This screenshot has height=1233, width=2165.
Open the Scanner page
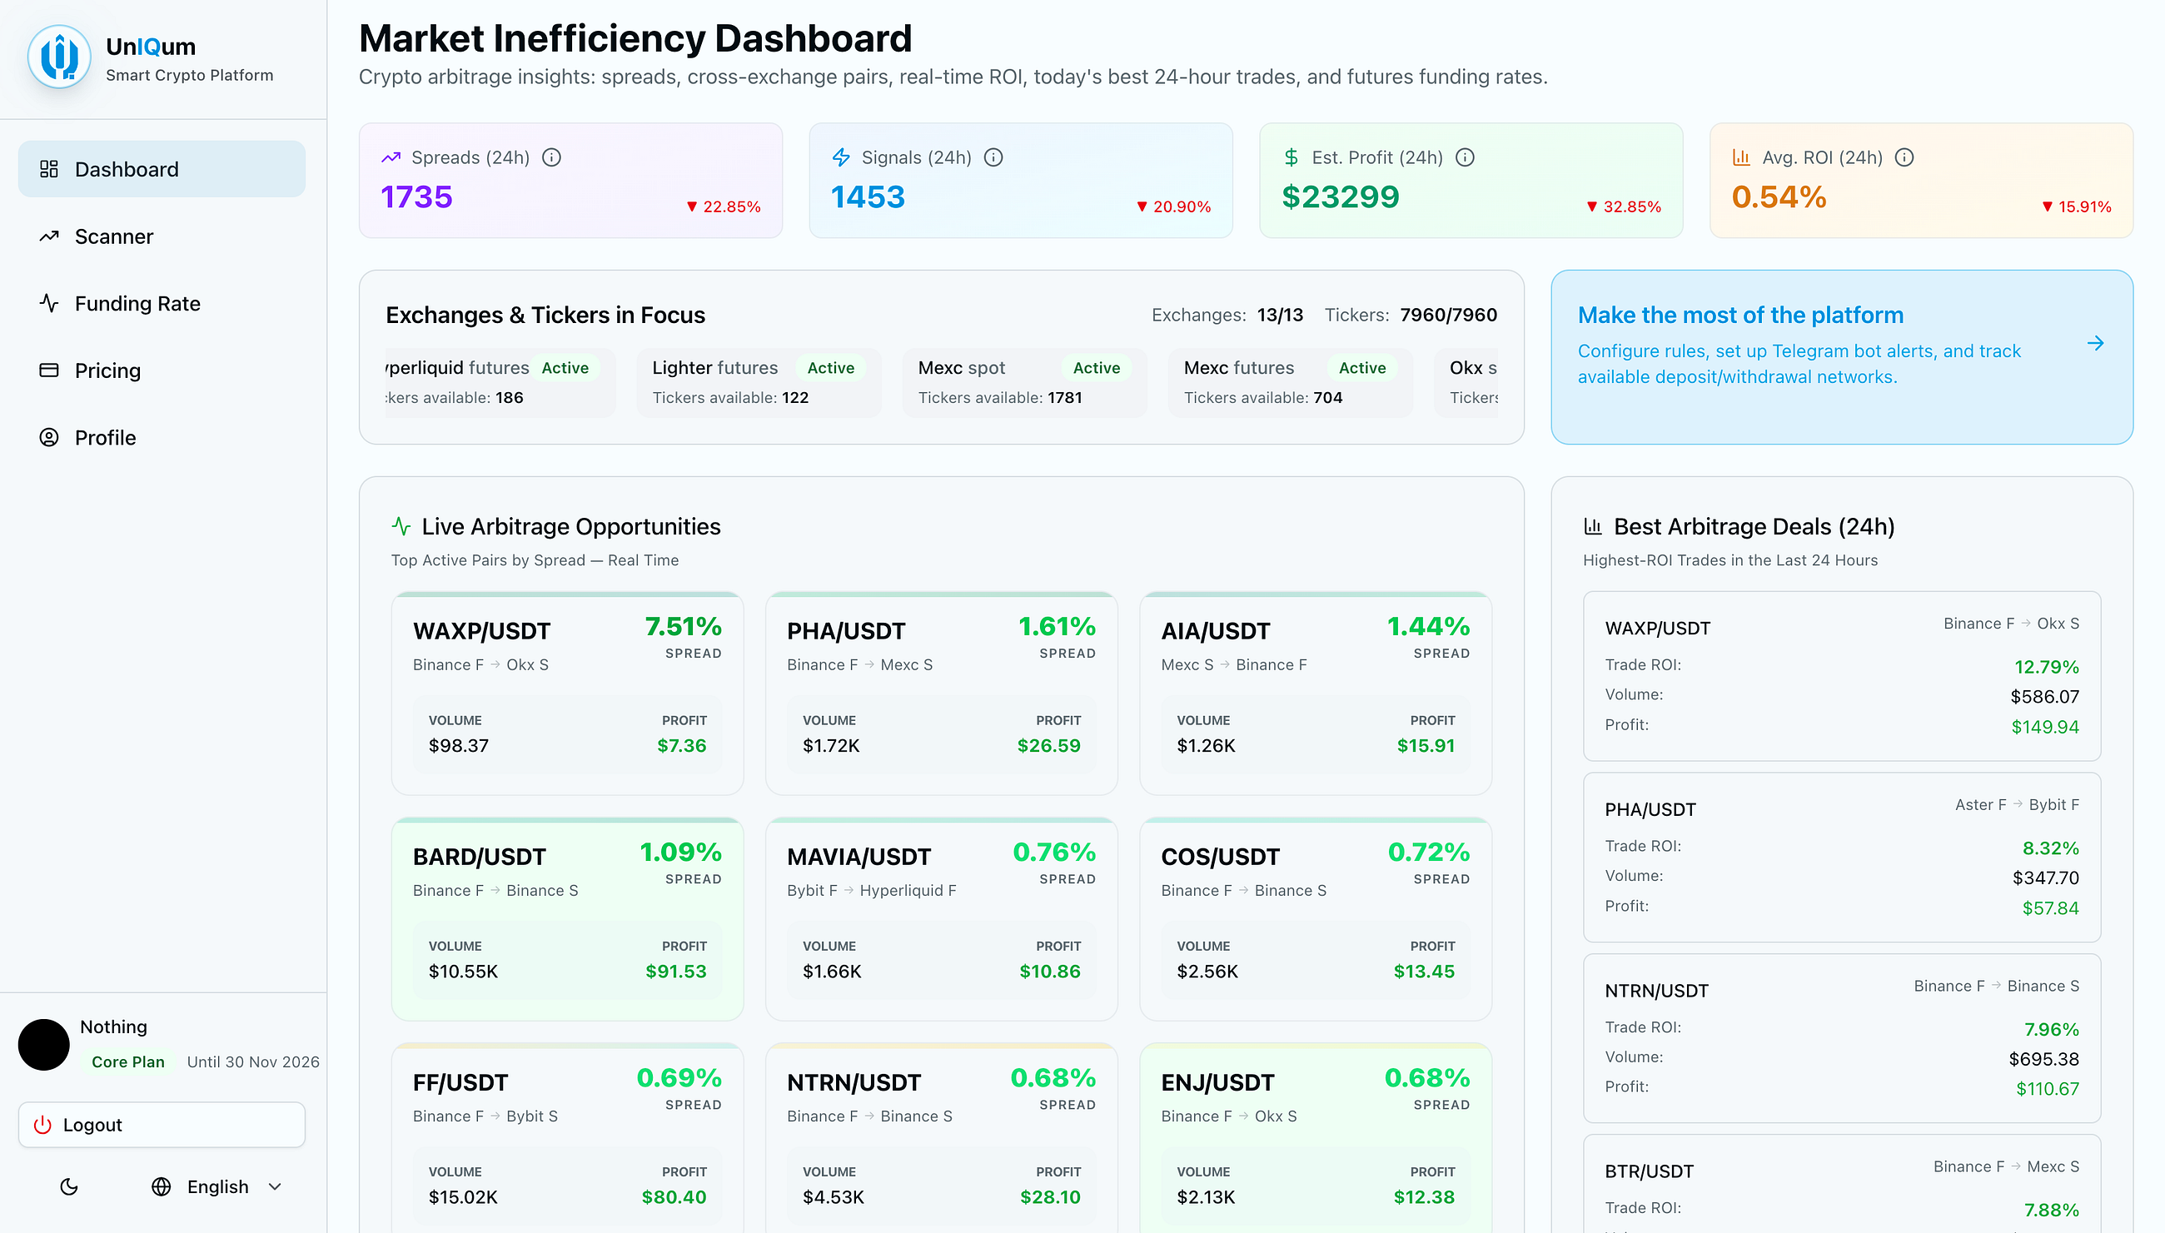(x=162, y=236)
